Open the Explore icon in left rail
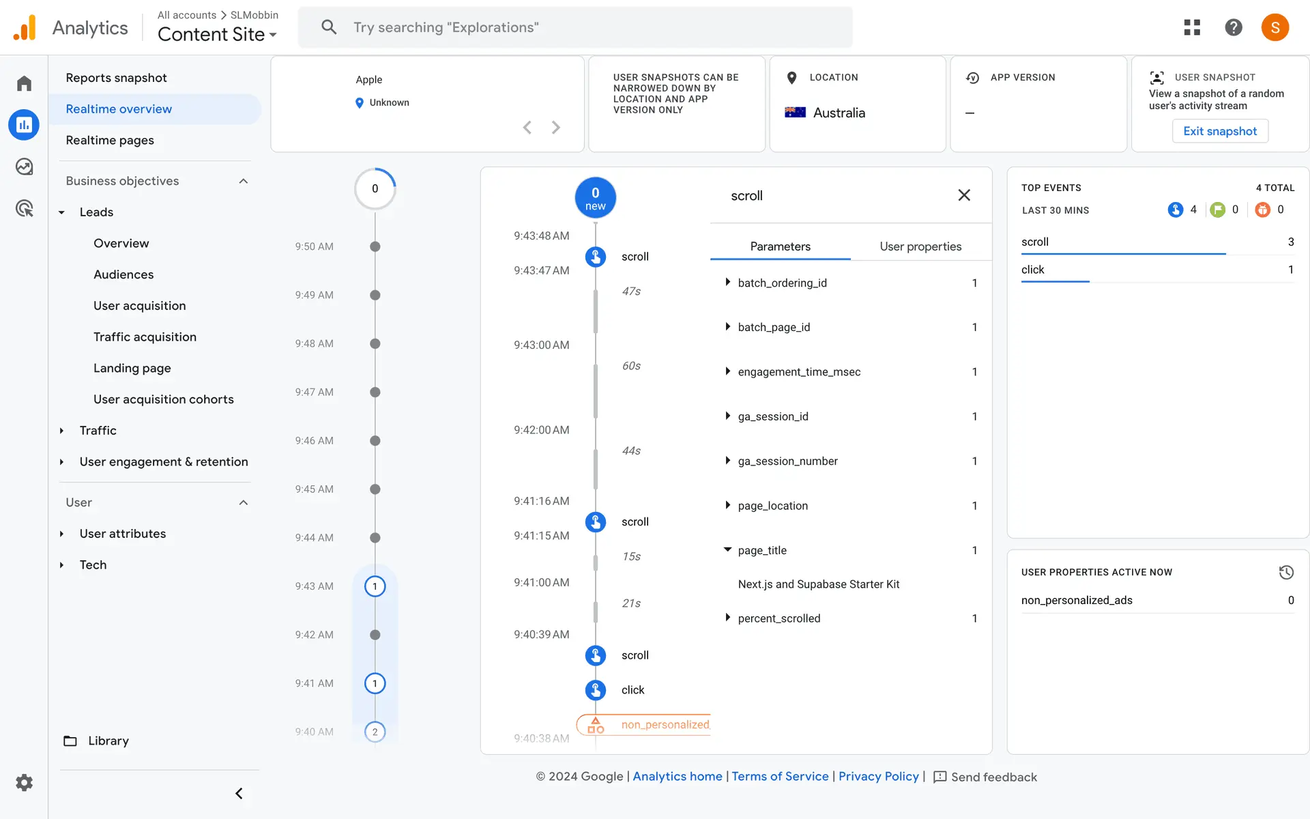The image size is (1310, 819). tap(25, 167)
